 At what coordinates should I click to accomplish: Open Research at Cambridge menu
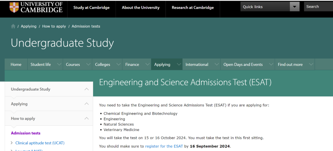point(193,8)
